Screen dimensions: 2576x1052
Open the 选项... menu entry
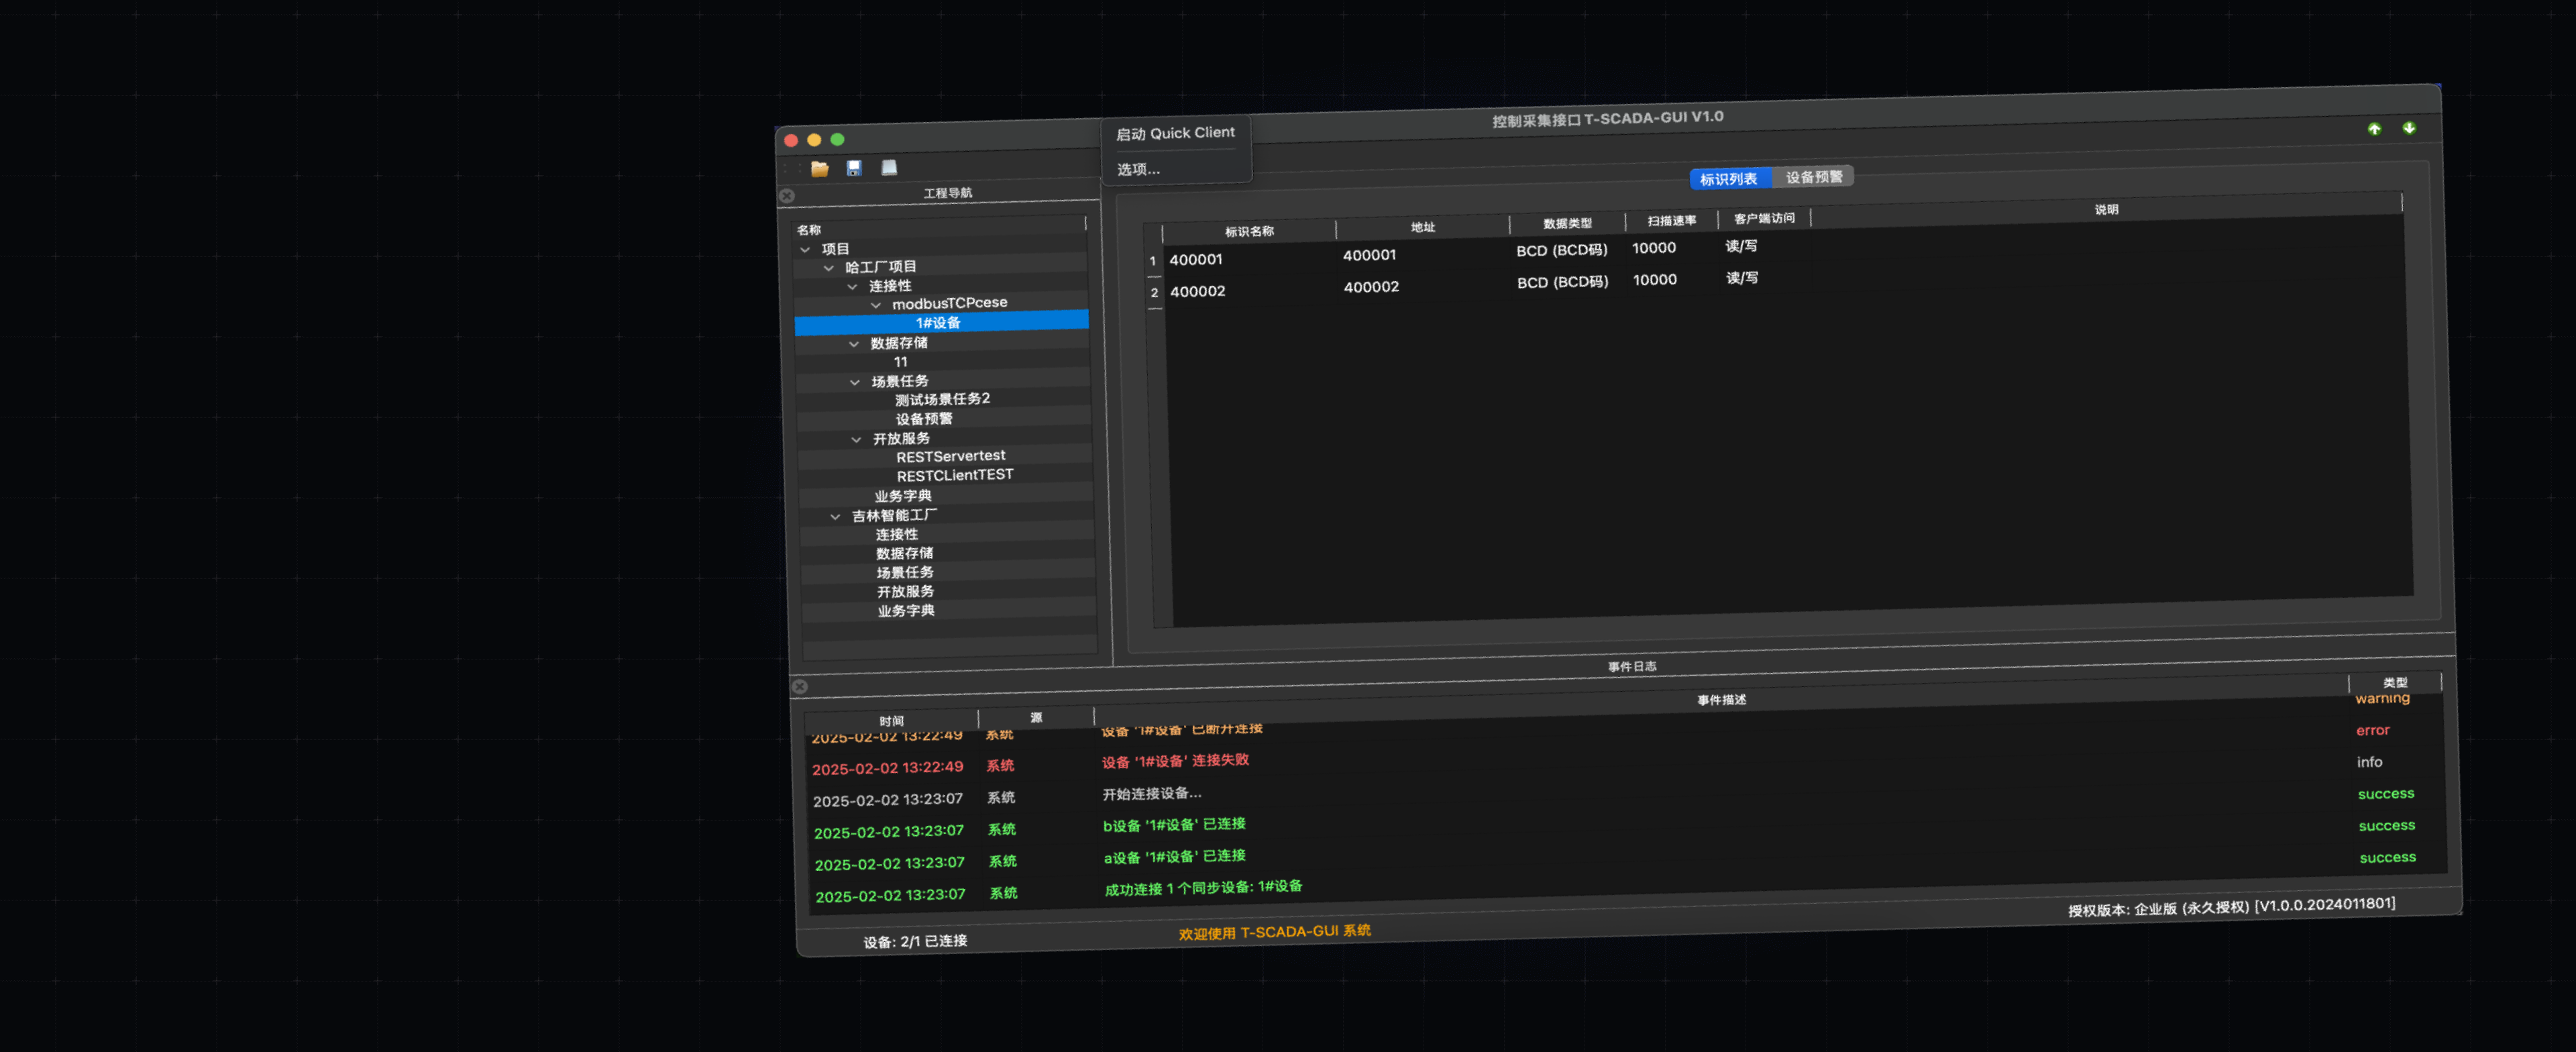point(1138,169)
